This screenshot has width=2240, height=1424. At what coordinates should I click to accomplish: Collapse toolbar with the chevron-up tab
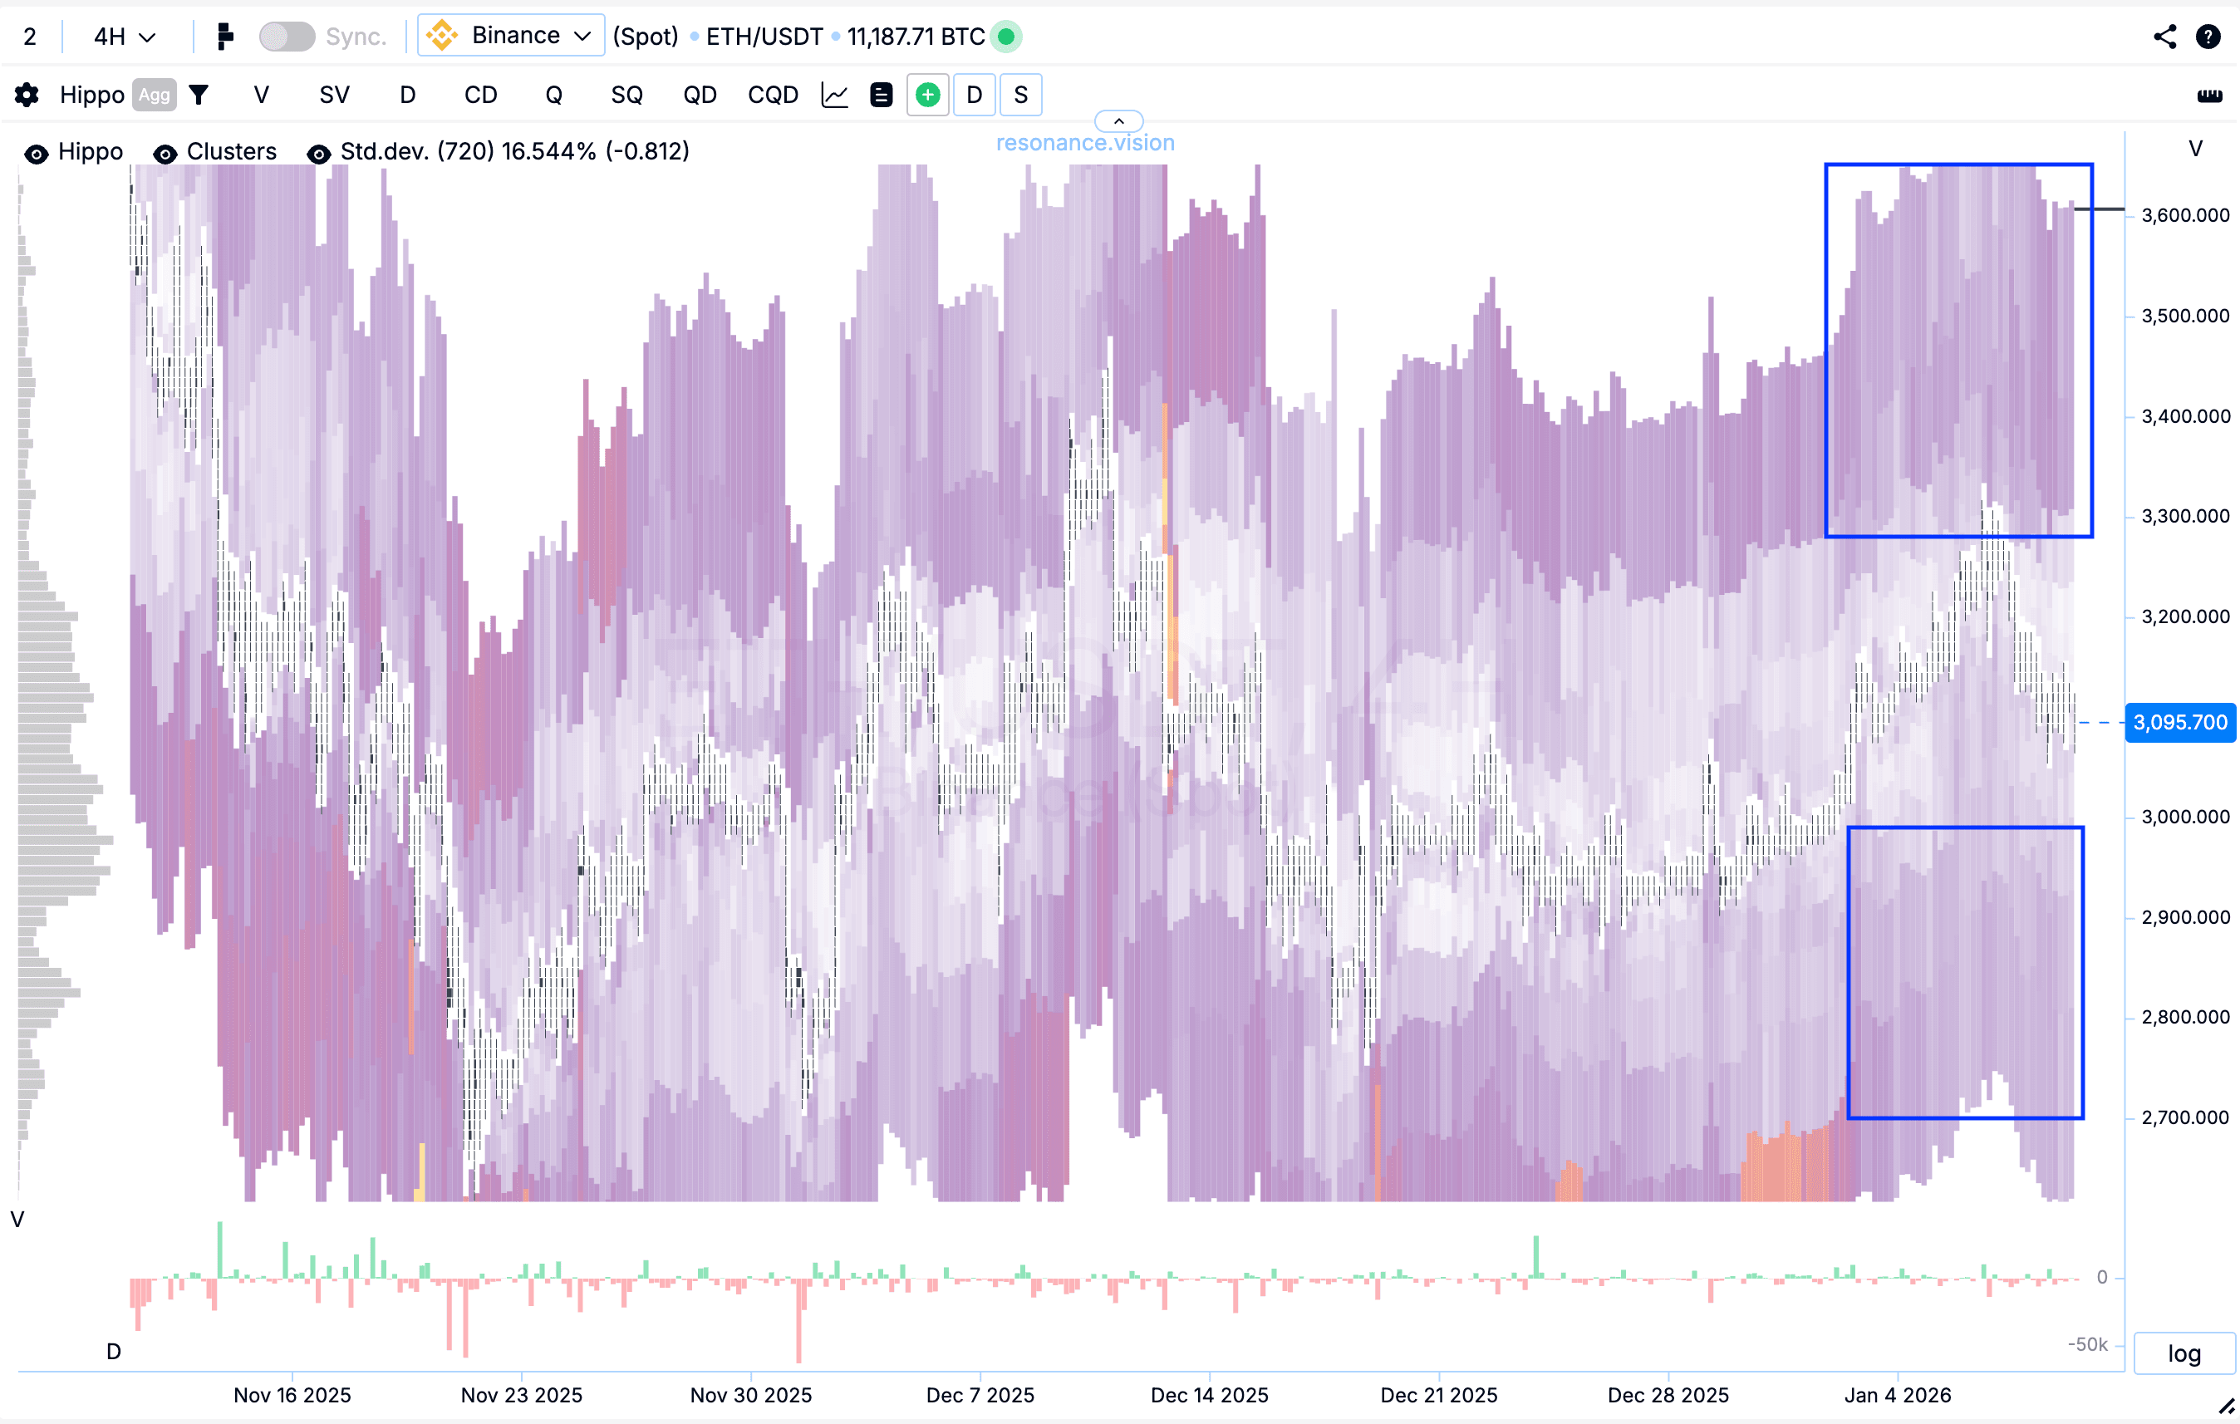[1118, 122]
